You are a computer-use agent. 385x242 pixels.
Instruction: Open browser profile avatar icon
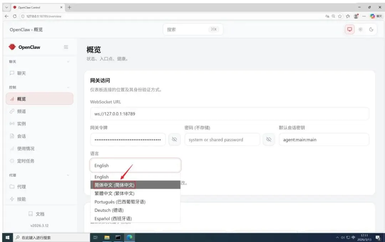coord(356,16)
